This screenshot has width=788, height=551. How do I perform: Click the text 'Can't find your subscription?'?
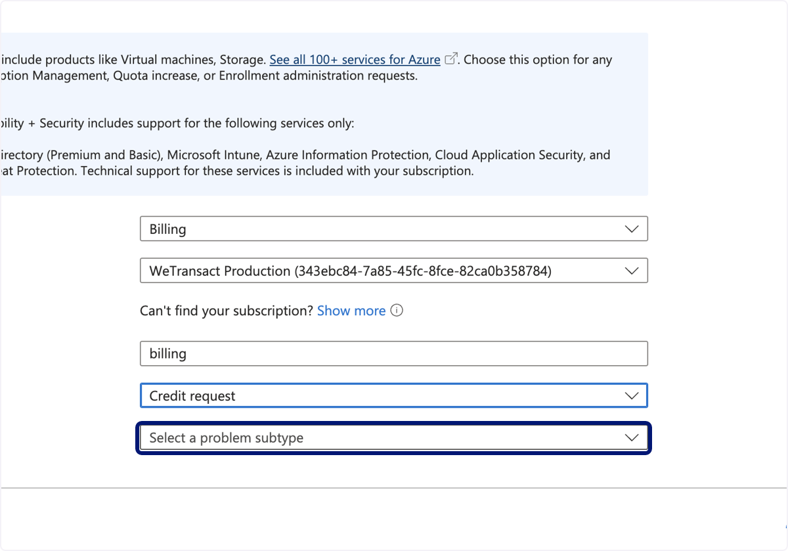[x=227, y=311]
